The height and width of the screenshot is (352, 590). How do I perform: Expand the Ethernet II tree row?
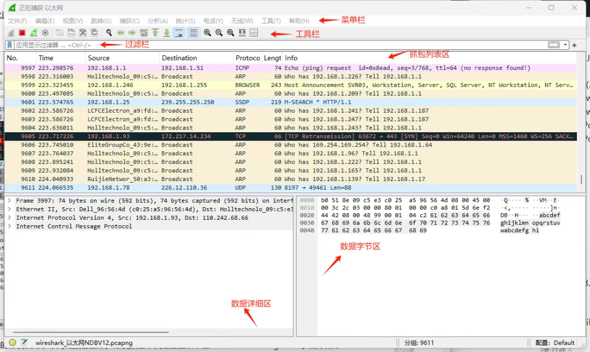tap(9, 209)
